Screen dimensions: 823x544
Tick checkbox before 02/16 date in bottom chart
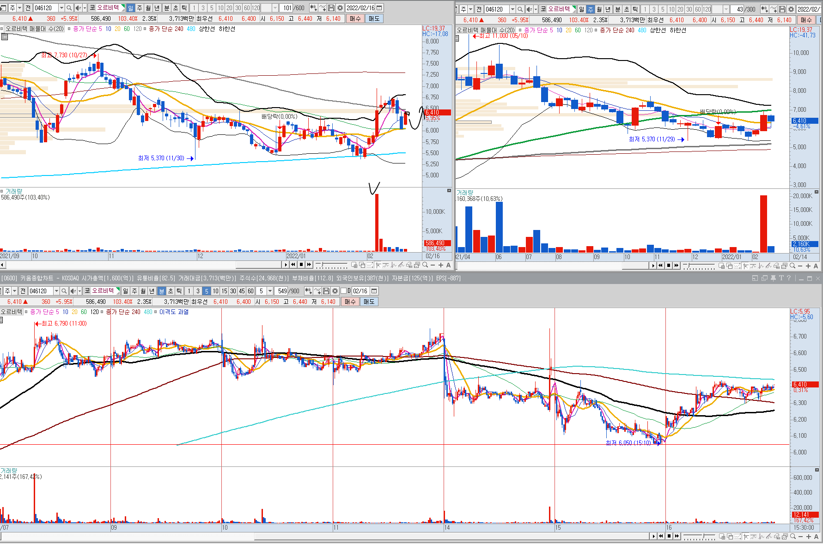[343, 291]
